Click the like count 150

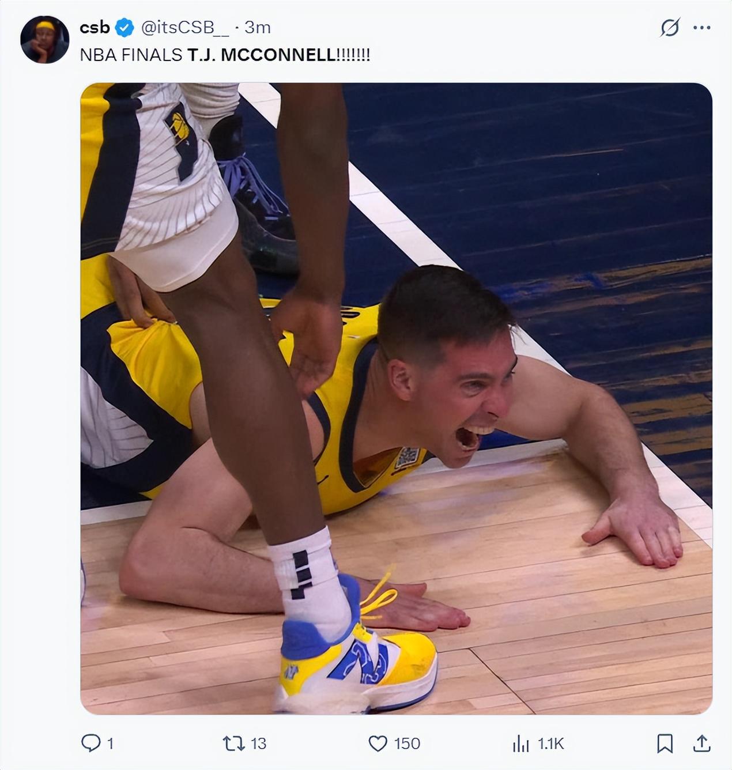pyautogui.click(x=407, y=743)
